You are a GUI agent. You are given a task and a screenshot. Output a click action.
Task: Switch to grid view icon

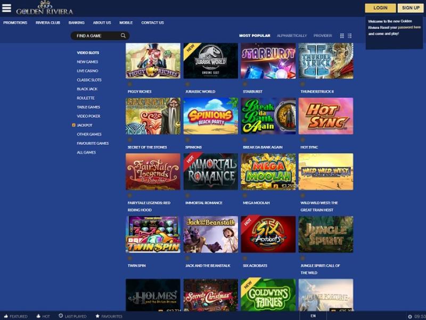click(342, 36)
